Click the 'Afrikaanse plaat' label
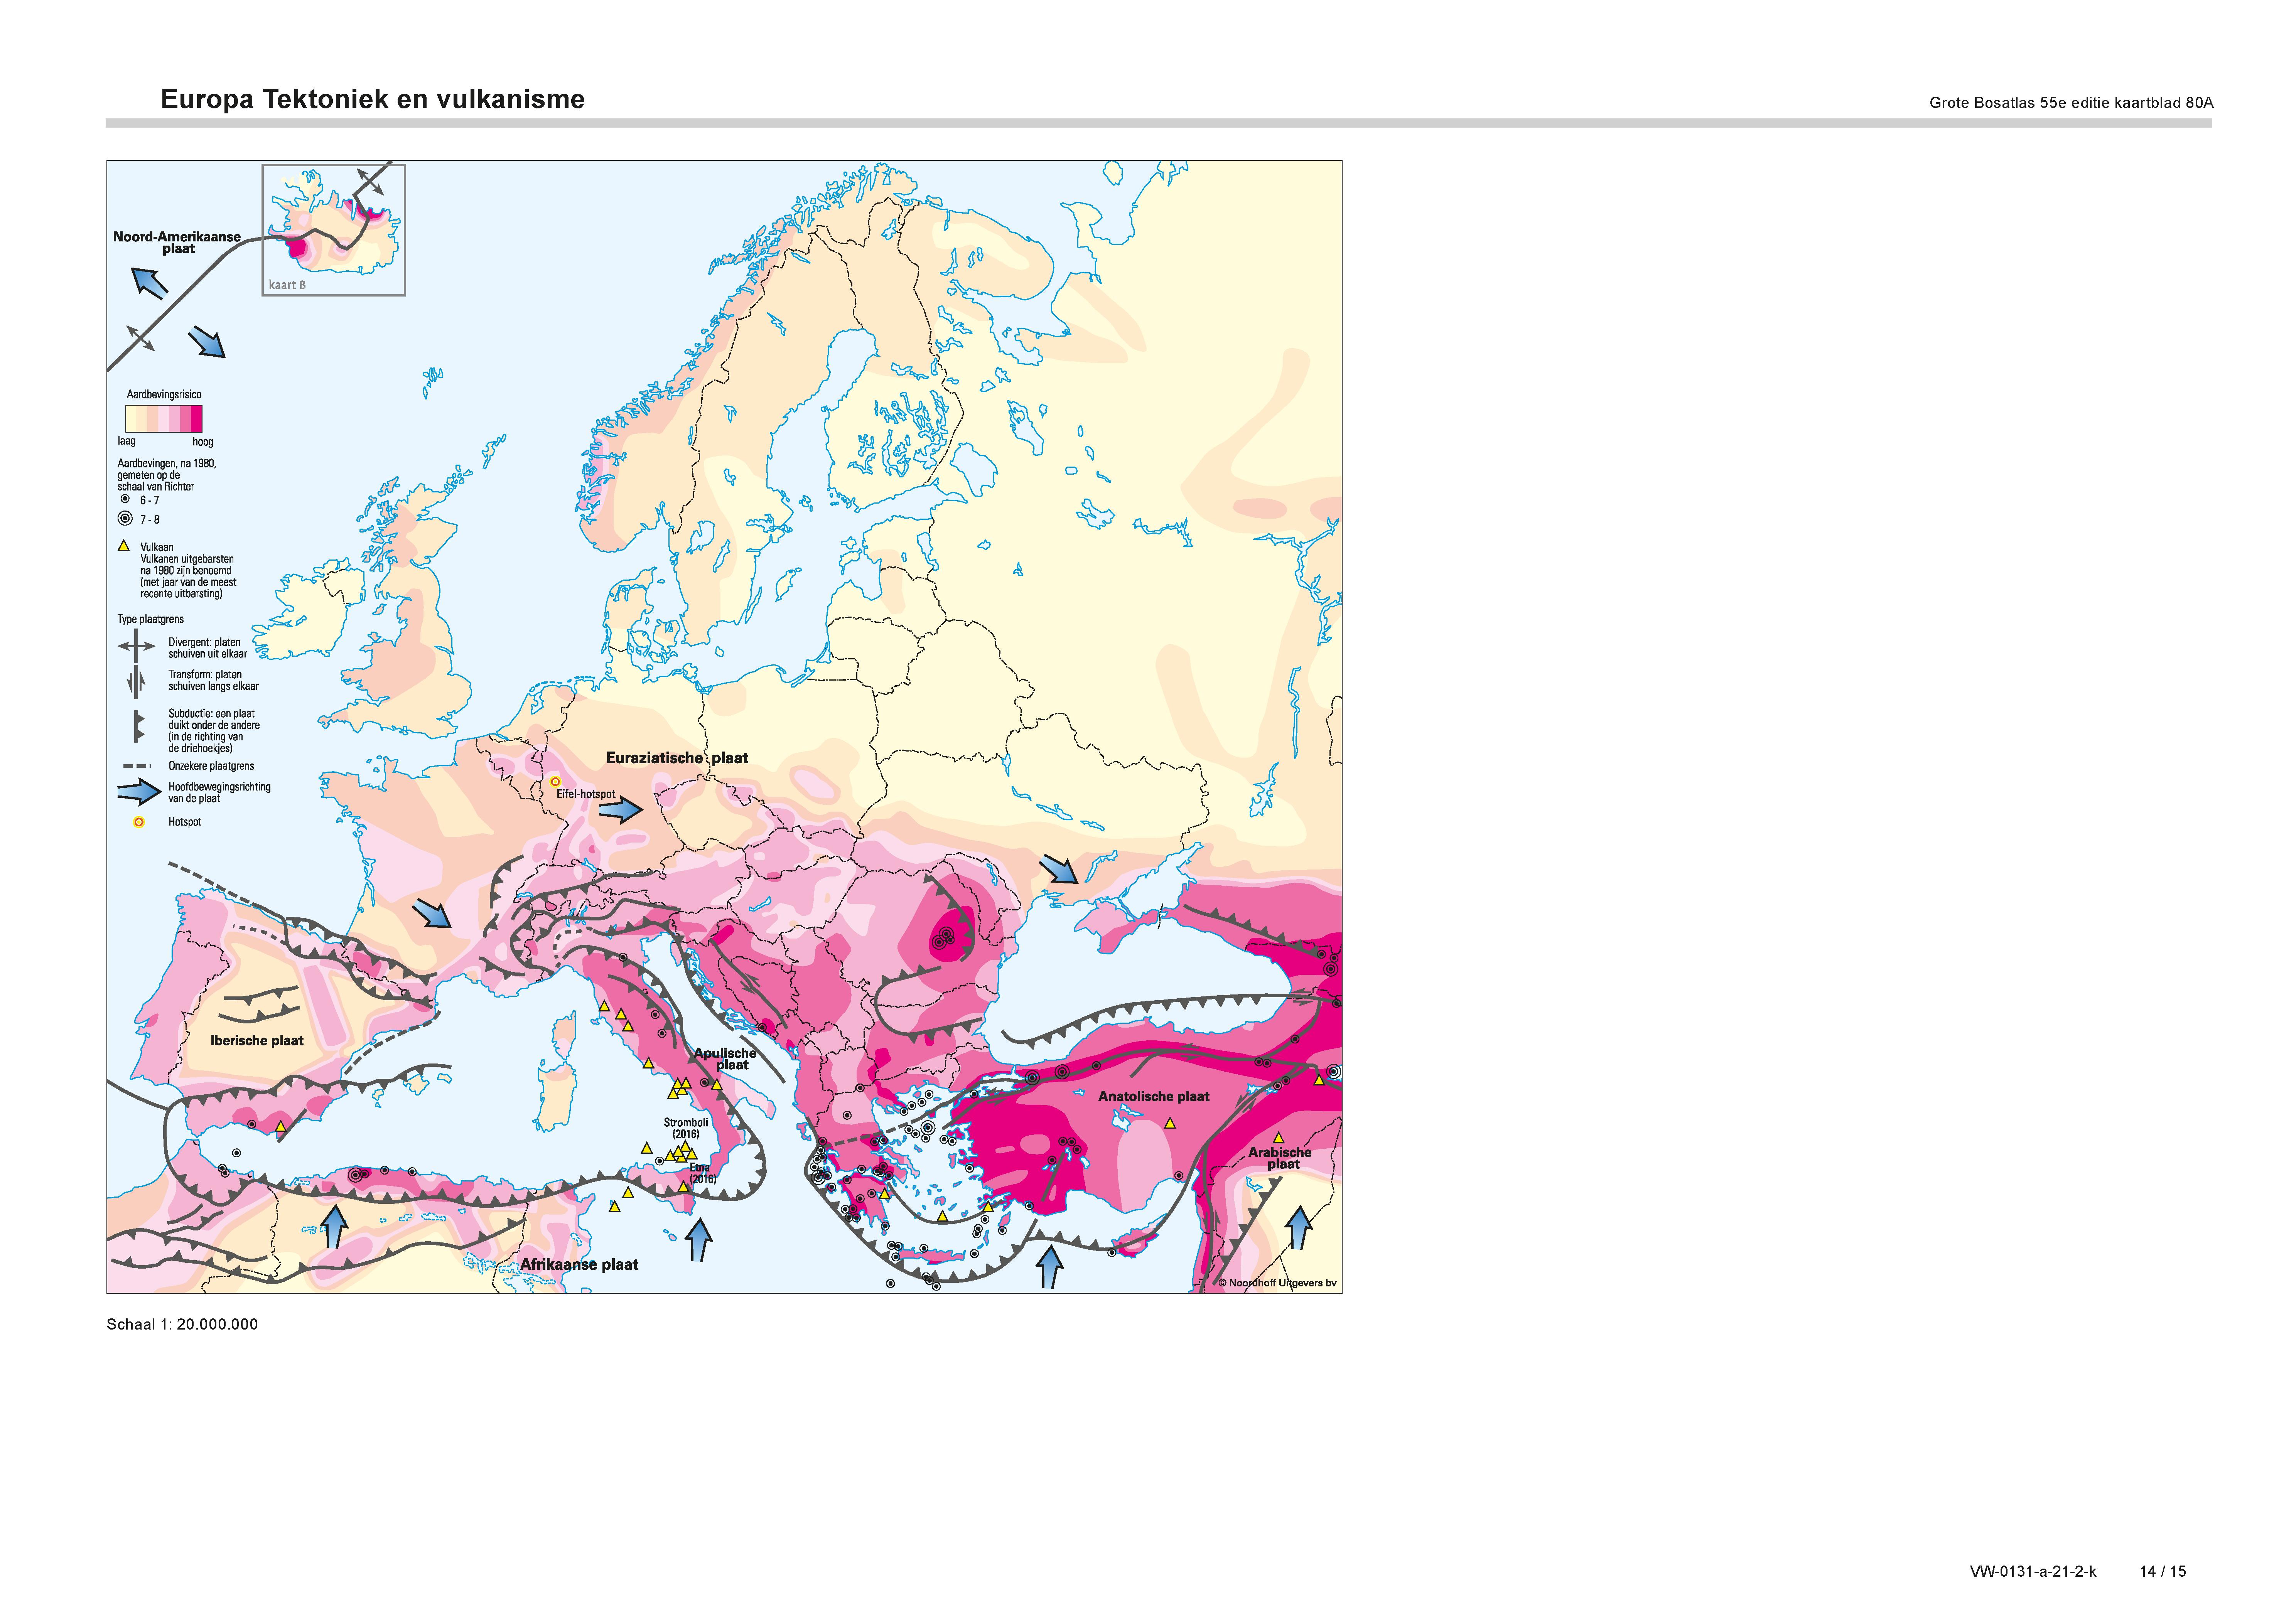 point(578,1264)
